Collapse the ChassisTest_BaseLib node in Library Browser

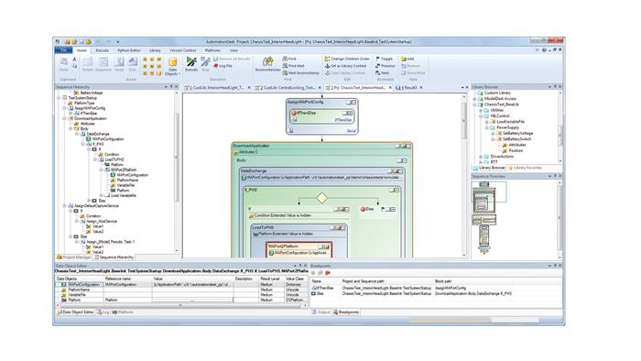(475, 104)
